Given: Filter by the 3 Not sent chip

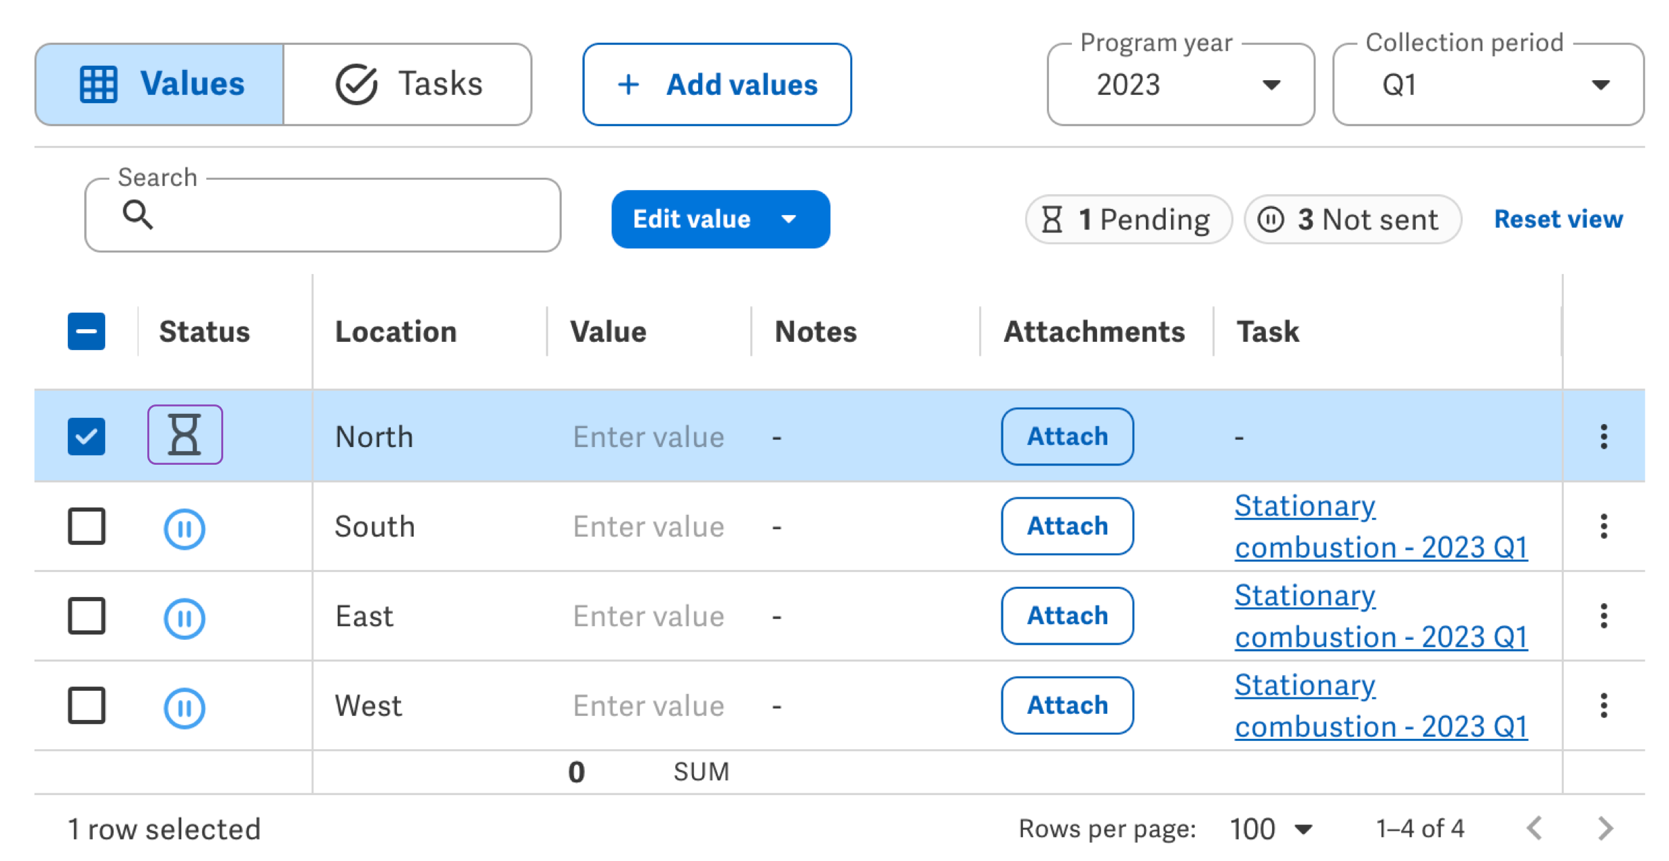Looking at the screenshot, I should tap(1351, 219).
